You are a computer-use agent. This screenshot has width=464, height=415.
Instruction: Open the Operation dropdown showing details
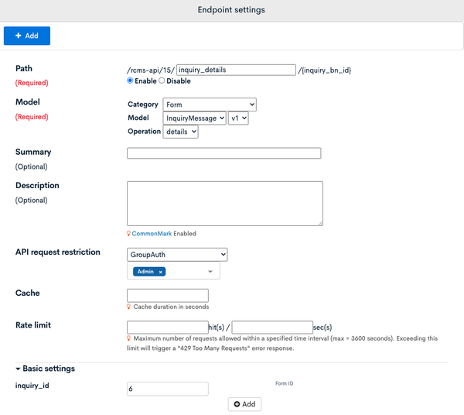[180, 132]
